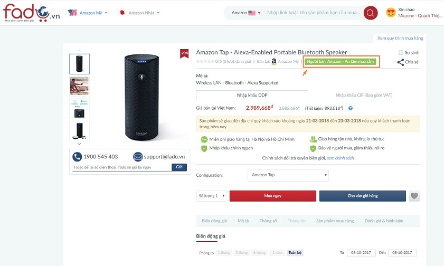Open the Xem quy trình mua hàng link
The image size is (444, 266).
pos(400,38)
